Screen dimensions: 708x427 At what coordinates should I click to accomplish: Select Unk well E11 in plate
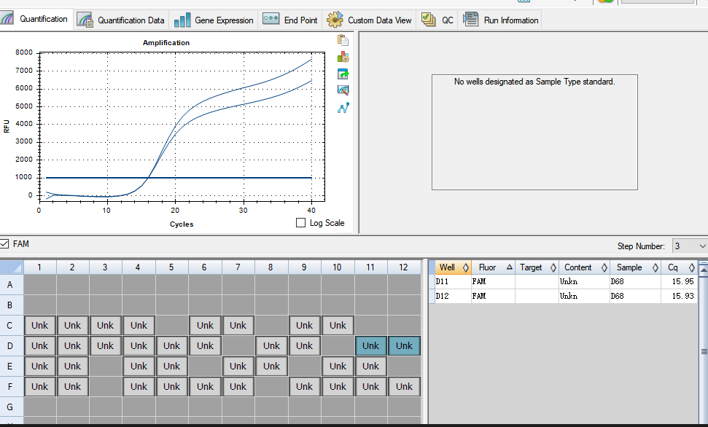coord(370,366)
